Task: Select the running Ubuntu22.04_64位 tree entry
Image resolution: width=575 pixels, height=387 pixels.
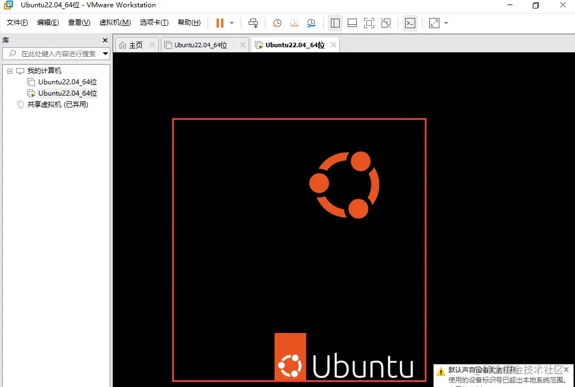Action: [68, 93]
